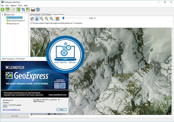Click the Home view icon in preview

(x=32, y=19)
